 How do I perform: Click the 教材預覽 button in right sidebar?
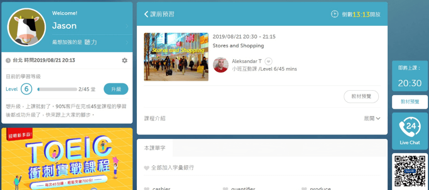pos(410,102)
